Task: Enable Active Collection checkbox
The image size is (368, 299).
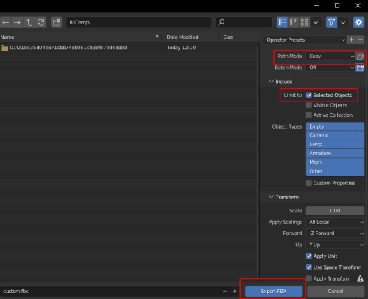Action: point(309,115)
